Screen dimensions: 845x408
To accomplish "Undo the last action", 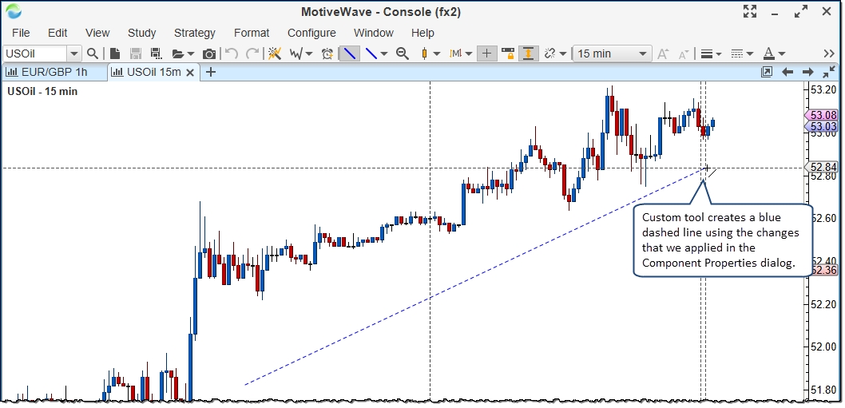I will pyautogui.click(x=232, y=53).
